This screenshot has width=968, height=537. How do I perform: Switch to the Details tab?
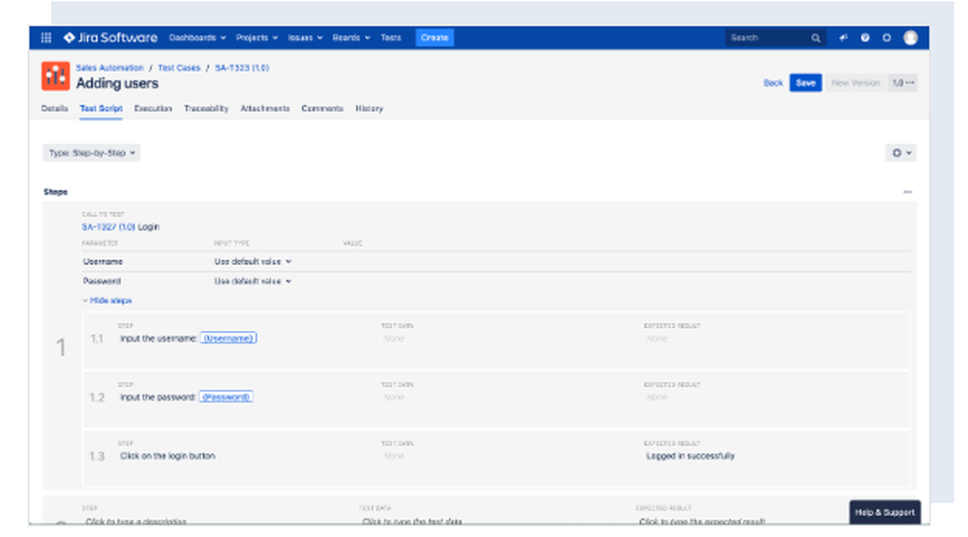click(54, 108)
